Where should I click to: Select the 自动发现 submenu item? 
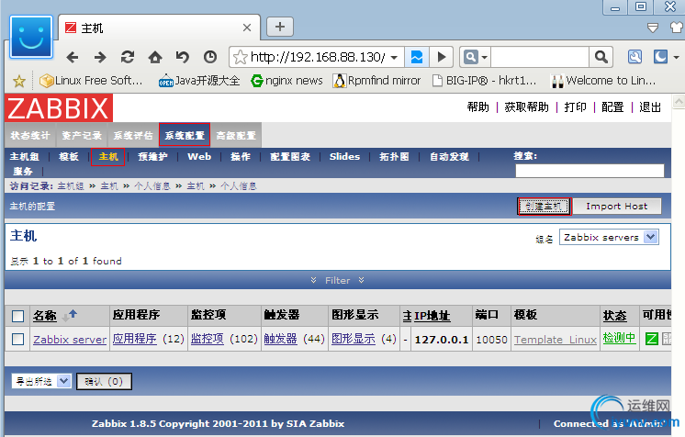point(449,157)
